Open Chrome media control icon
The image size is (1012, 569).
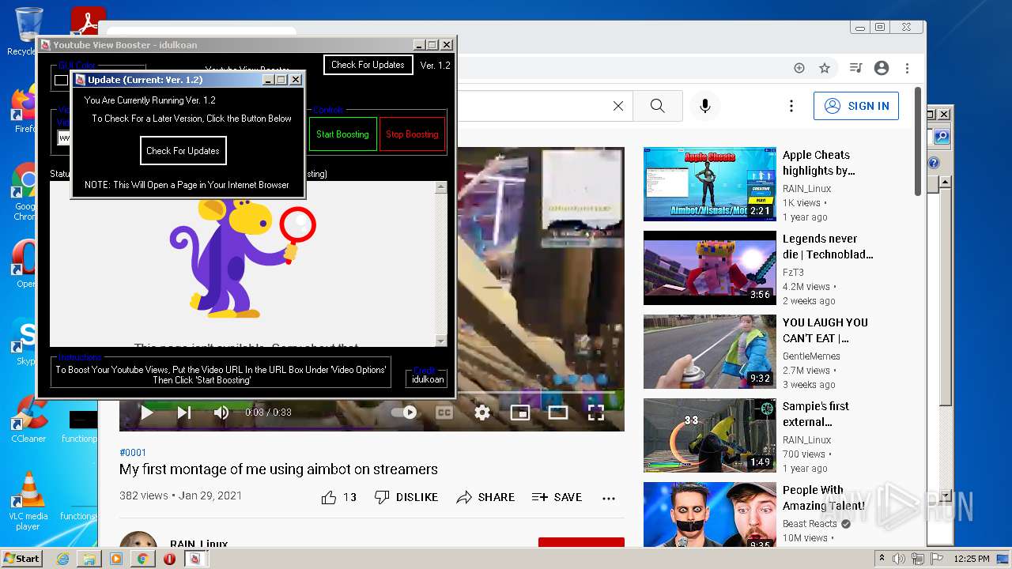[855, 69]
